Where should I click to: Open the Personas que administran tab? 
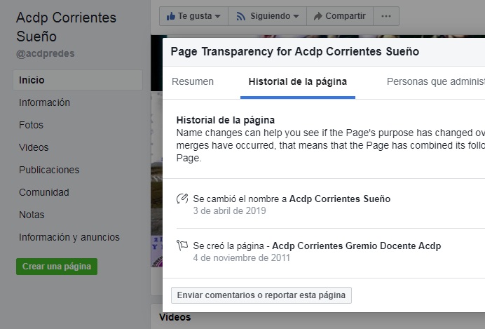click(436, 81)
